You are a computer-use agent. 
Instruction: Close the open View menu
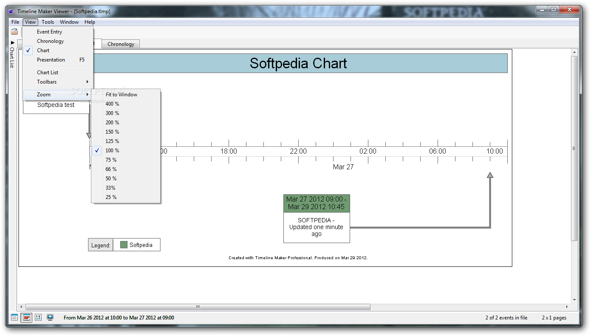(30, 22)
